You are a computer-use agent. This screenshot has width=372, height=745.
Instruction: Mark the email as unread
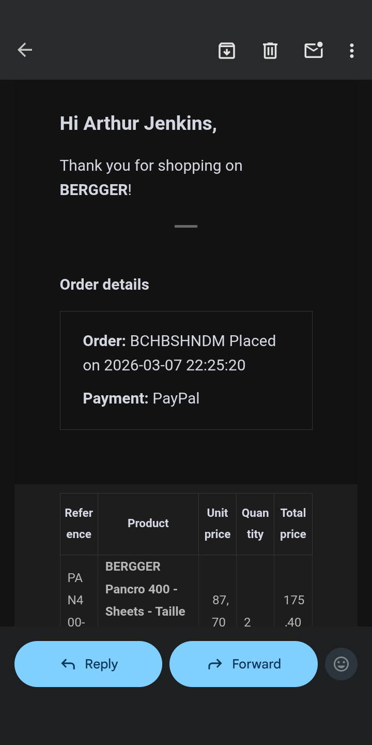[x=314, y=50]
